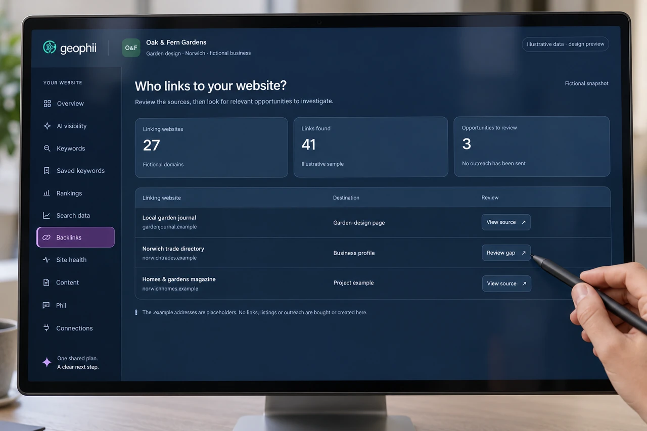Click norwichhomes.example domain text
The image size is (647, 431).
tap(170, 289)
